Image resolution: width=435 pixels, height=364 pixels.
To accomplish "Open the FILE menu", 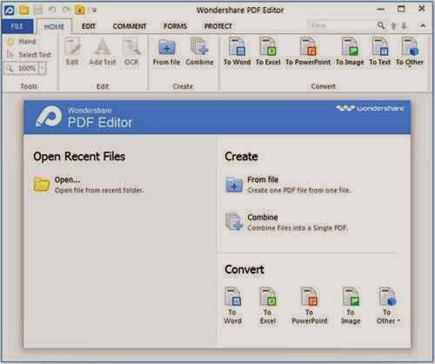I will tap(17, 26).
